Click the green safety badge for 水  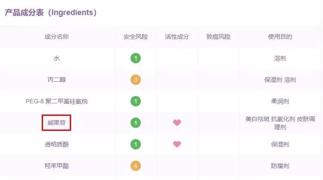tap(136, 58)
